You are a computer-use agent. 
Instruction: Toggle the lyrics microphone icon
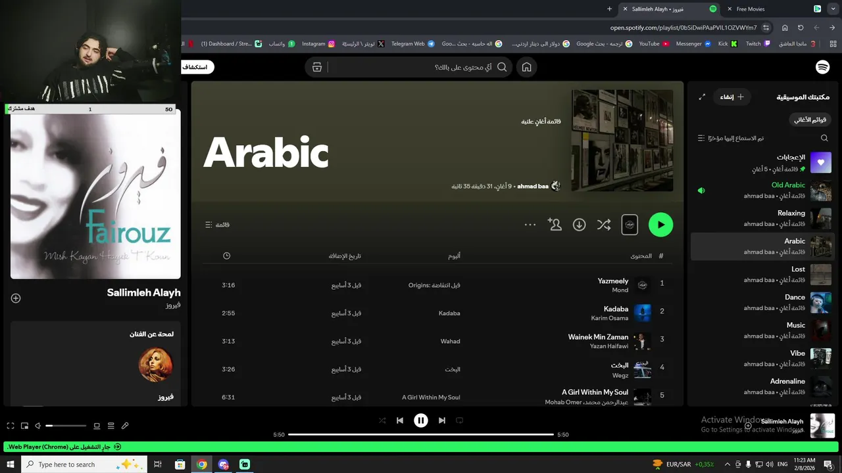125,426
